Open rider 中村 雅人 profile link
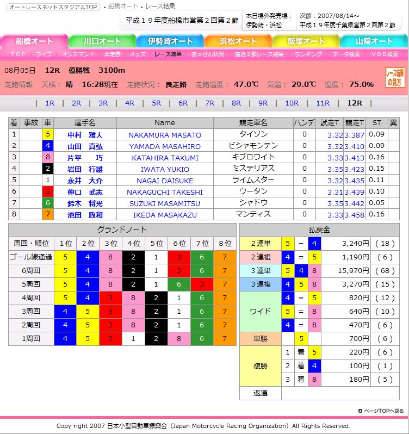409x434 pixels. [85, 135]
